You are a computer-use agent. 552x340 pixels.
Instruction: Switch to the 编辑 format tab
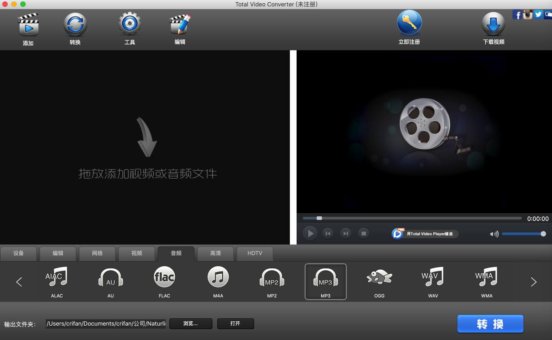click(58, 254)
